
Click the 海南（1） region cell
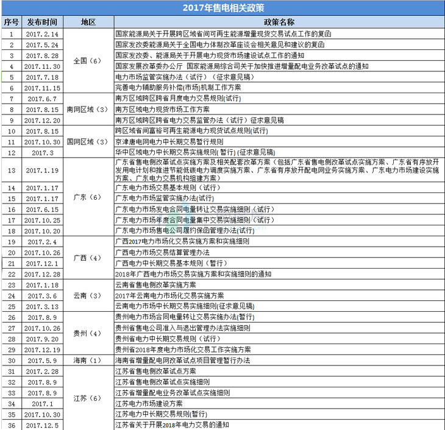click(88, 361)
